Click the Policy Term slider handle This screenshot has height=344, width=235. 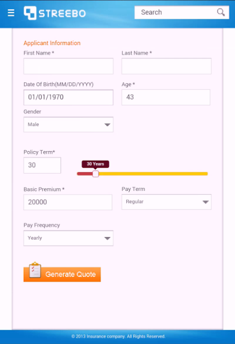click(95, 174)
